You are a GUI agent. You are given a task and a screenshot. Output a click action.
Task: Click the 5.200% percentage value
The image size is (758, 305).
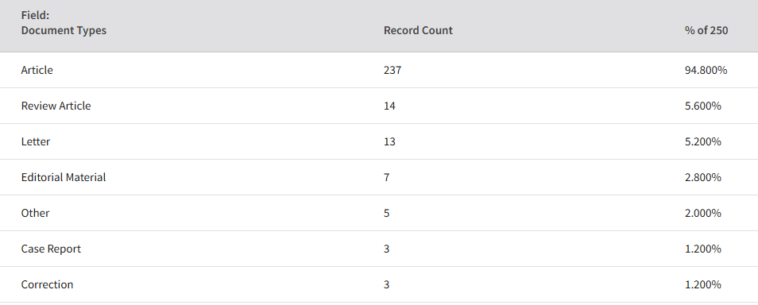703,141
